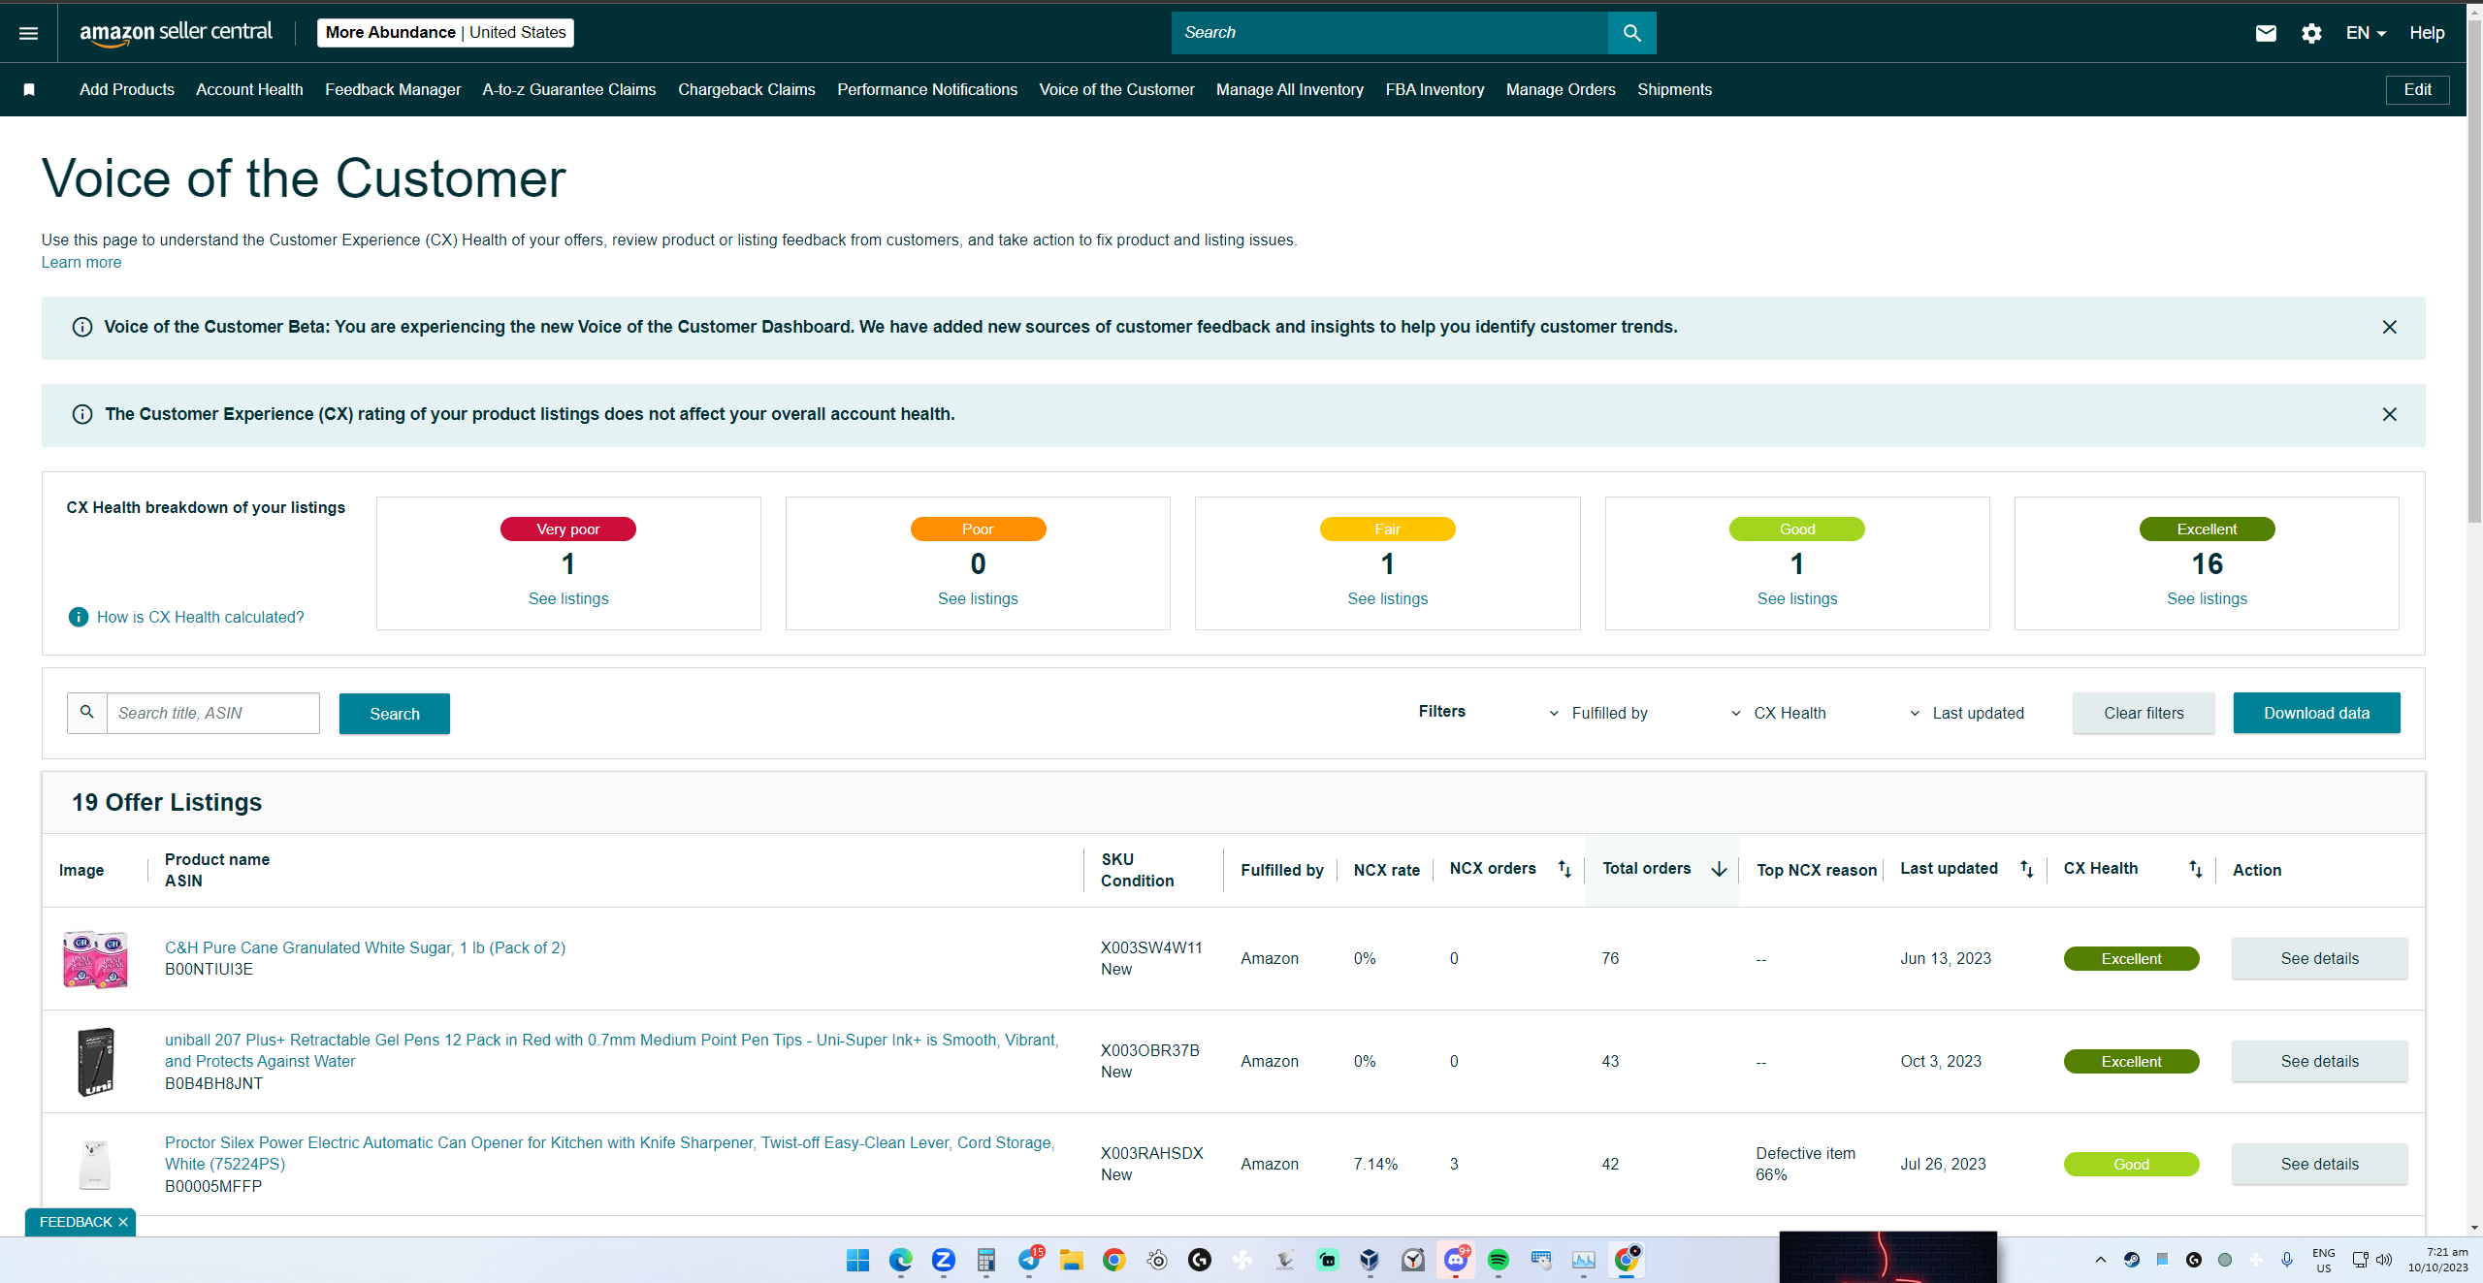Click the bookmark icon in favorites bar

click(29, 89)
